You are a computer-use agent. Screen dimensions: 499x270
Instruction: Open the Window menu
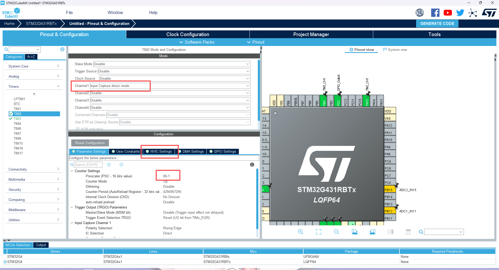115,12
